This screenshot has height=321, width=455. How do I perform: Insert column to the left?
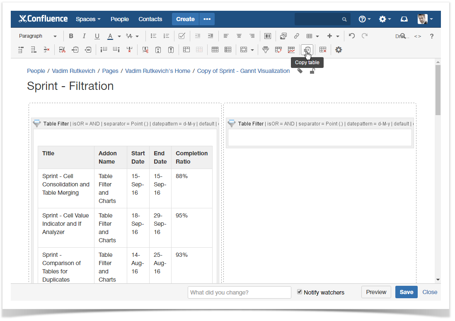pos(104,50)
